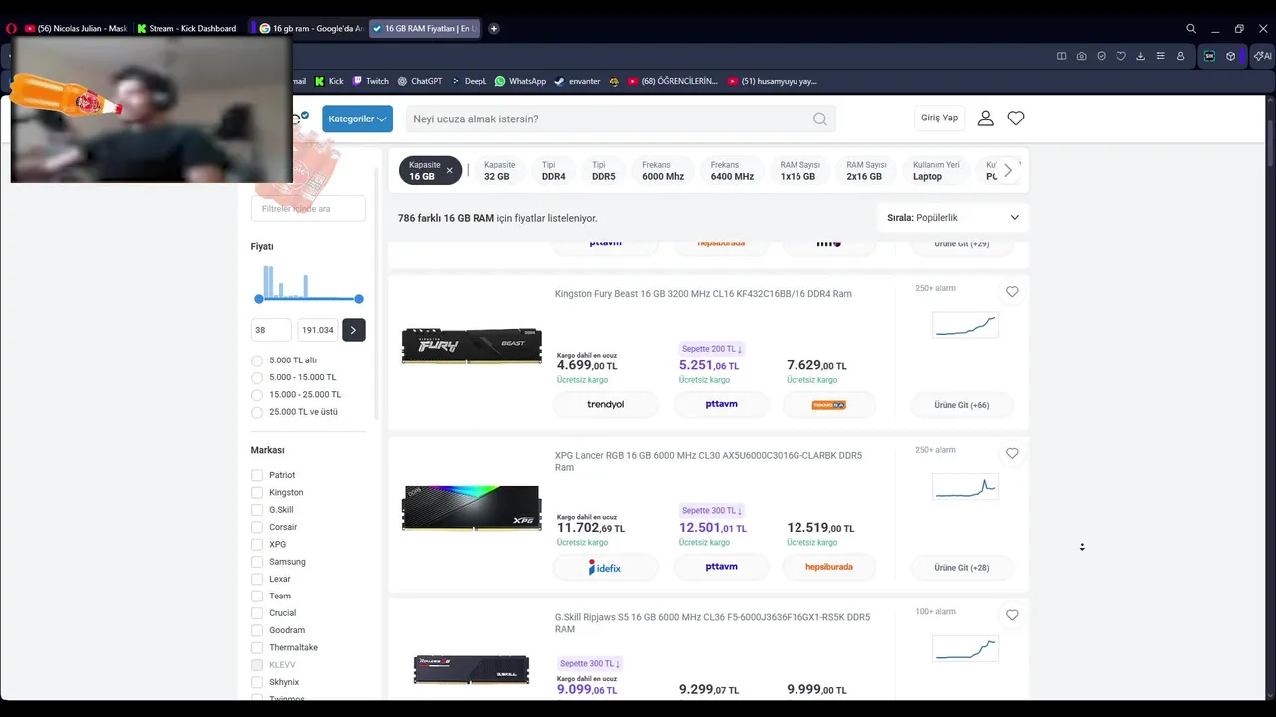Open Kingston Fury Beast Ürüne Git (+66)
The width and height of the screenshot is (1276, 717).
click(x=961, y=405)
